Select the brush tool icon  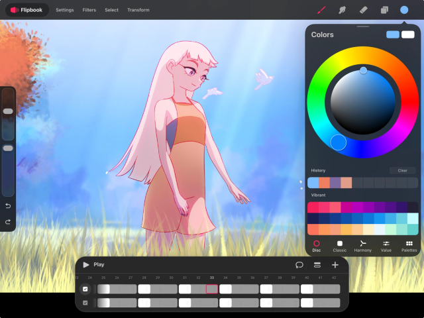pyautogui.click(x=321, y=10)
